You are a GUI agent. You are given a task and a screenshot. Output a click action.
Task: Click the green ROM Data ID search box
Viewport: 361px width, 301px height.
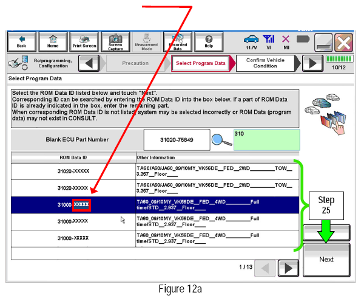point(267,140)
